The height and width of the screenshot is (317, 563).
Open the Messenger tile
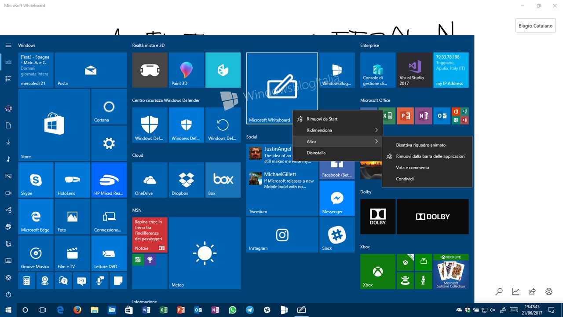pyautogui.click(x=337, y=198)
